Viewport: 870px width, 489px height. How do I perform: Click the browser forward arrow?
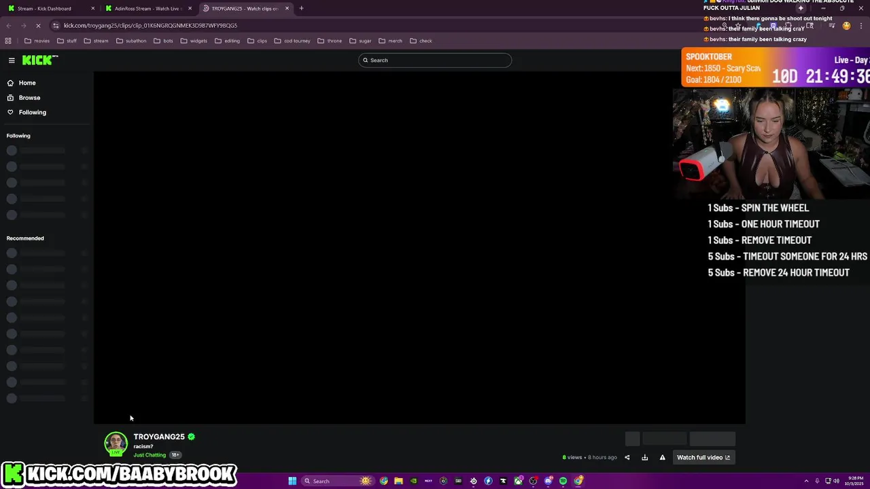pyautogui.click(x=24, y=25)
